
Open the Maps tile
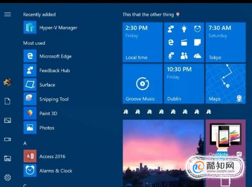coord(226,84)
